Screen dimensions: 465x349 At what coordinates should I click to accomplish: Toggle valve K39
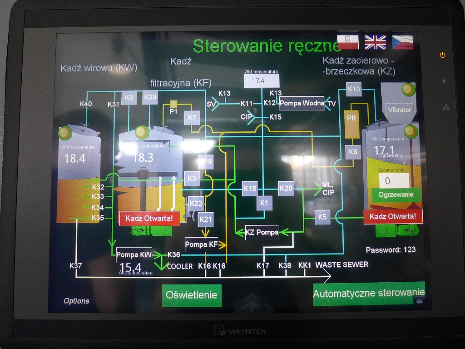click(x=150, y=98)
